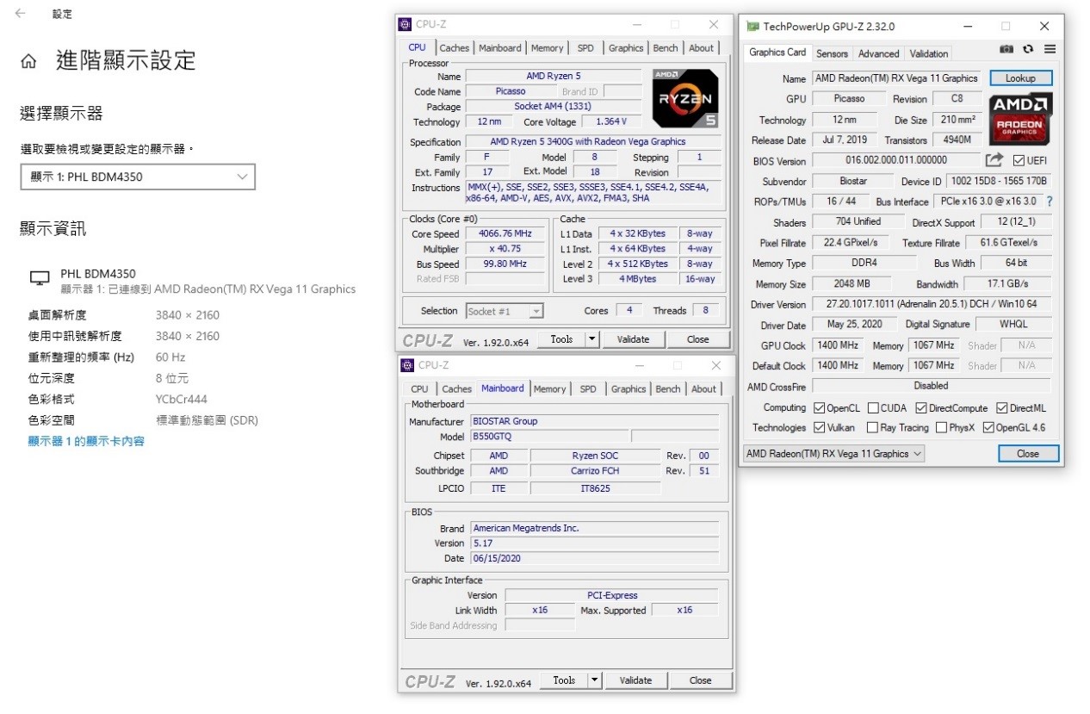Click the Core Voltage value 1.364 V
The width and height of the screenshot is (1090, 714).
[x=610, y=121]
